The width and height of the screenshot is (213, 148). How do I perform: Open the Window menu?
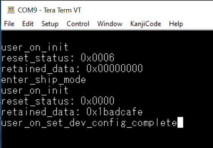(x=110, y=24)
